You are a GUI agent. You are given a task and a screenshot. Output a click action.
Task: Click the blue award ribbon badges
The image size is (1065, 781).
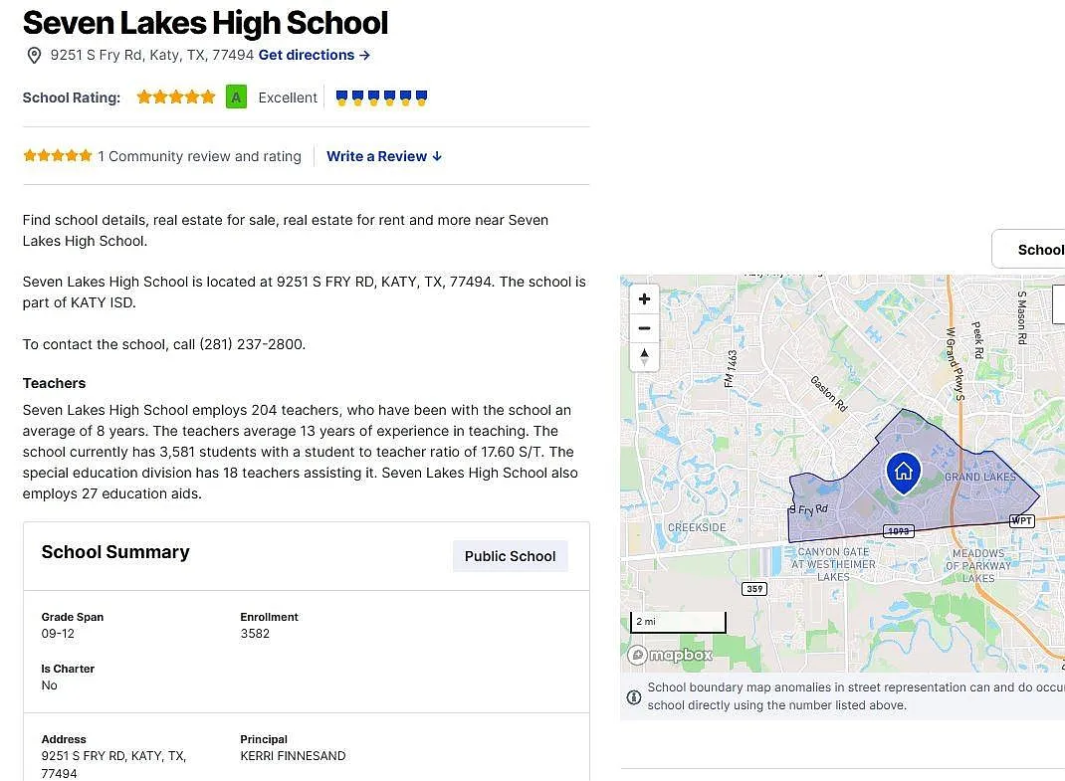(x=382, y=98)
